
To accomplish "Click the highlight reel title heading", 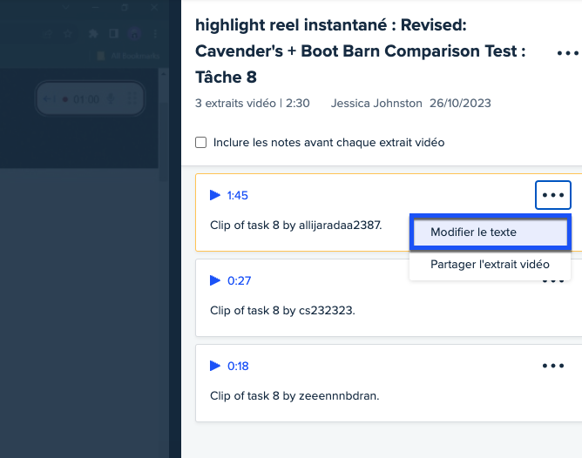I will [360, 51].
